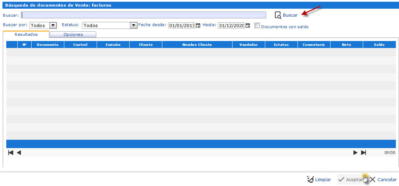The image size is (399, 186).
Task: Click the Fecha desde date field
Action: [x=181, y=25]
